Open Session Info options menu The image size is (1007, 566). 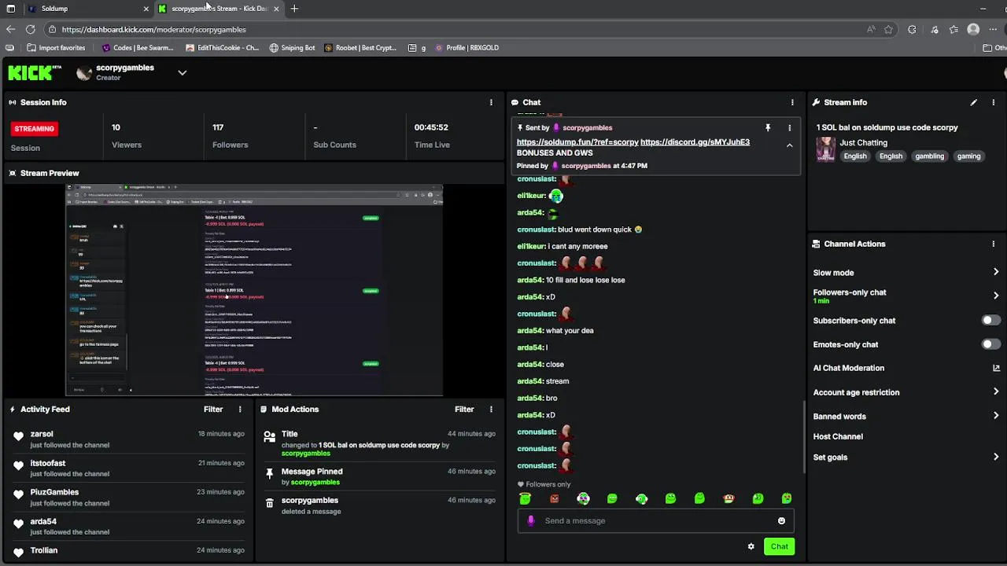[491, 102]
